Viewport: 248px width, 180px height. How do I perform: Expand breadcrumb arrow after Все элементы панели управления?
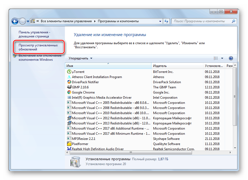tap(95, 21)
